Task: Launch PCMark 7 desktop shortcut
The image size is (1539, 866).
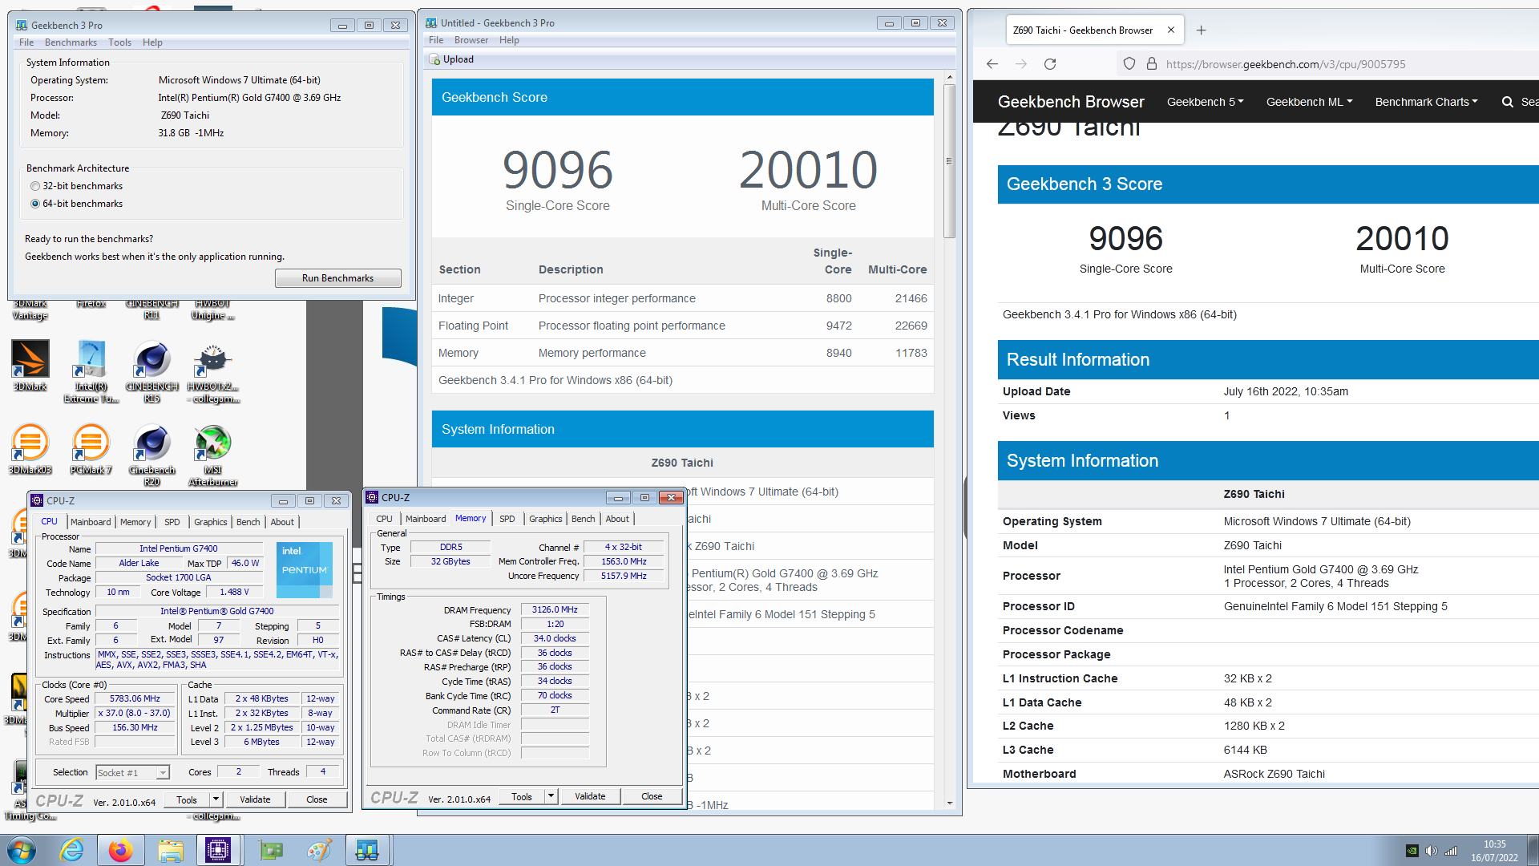Action: [x=91, y=449]
